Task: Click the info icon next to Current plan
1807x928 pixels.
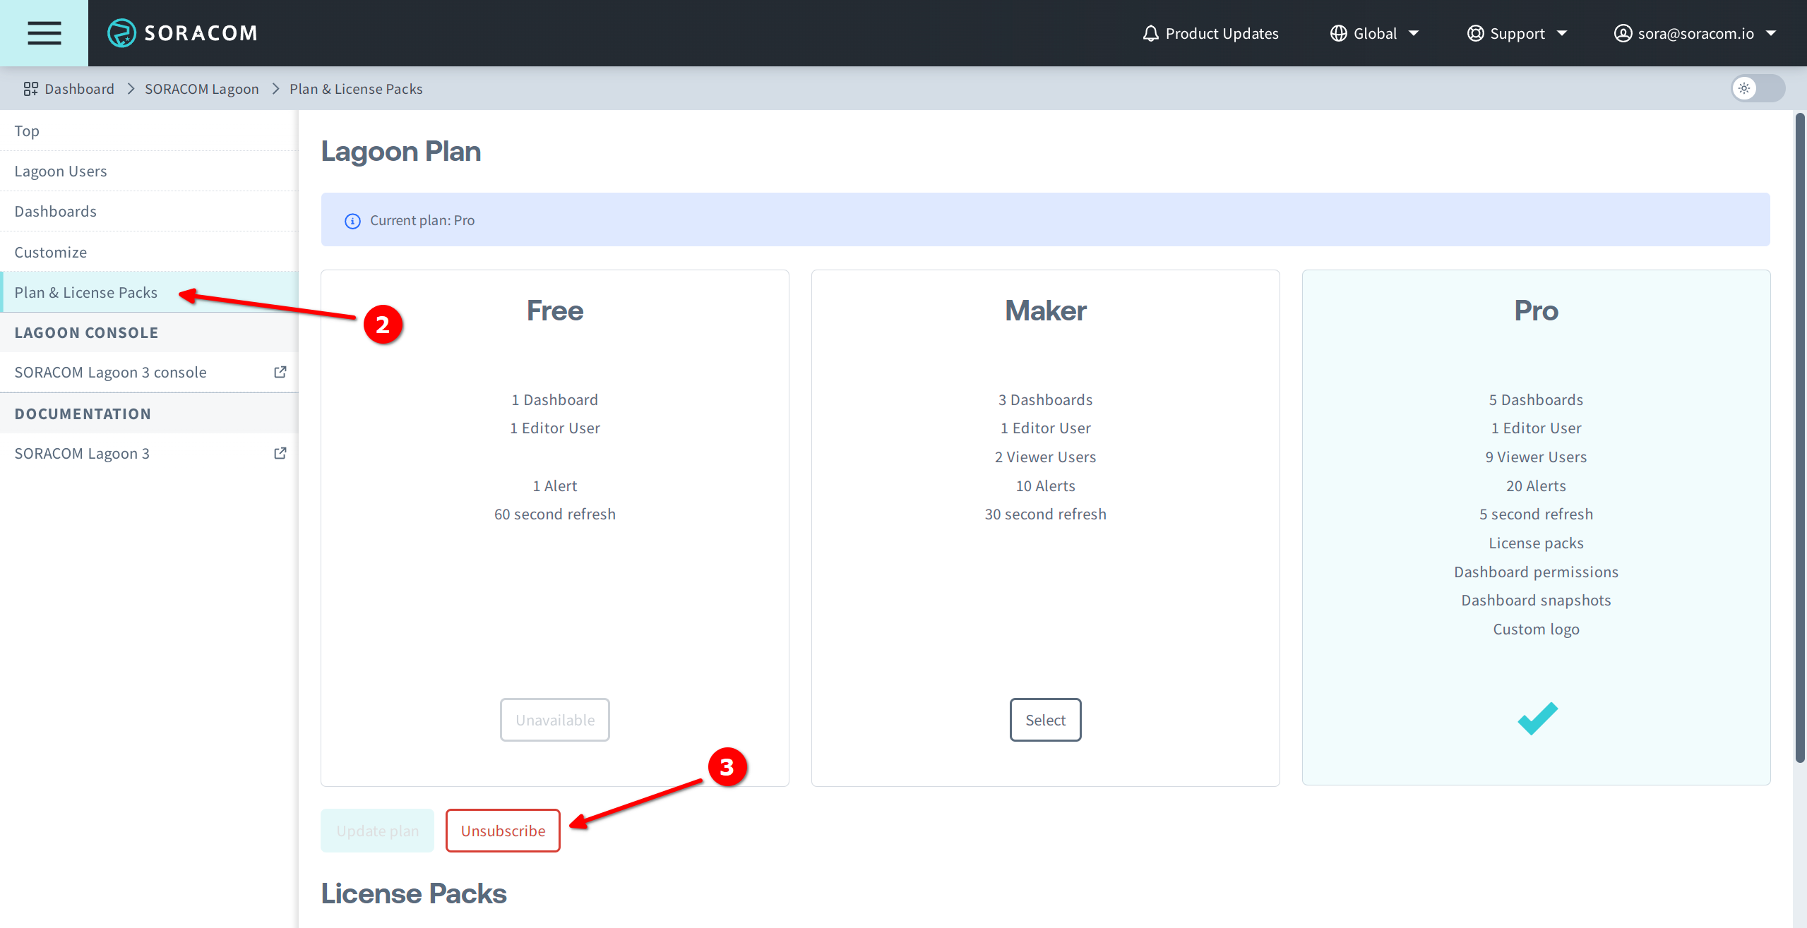Action: 352,220
